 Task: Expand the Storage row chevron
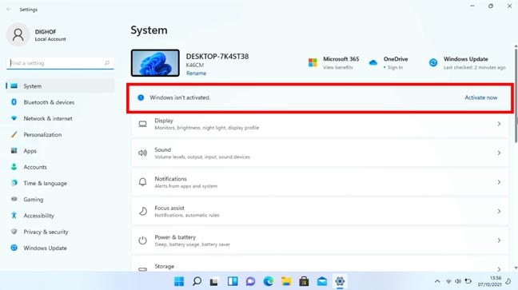point(499,269)
